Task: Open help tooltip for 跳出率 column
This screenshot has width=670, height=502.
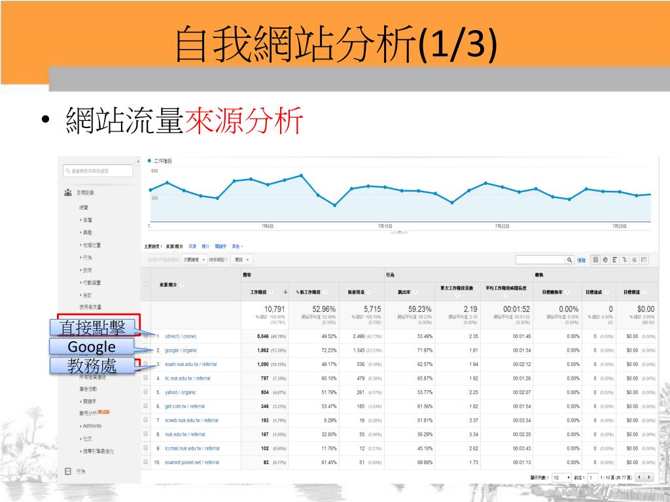Action: pyautogui.click(x=415, y=292)
